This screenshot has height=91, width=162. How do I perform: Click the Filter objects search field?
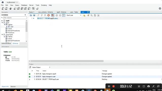point(15,18)
